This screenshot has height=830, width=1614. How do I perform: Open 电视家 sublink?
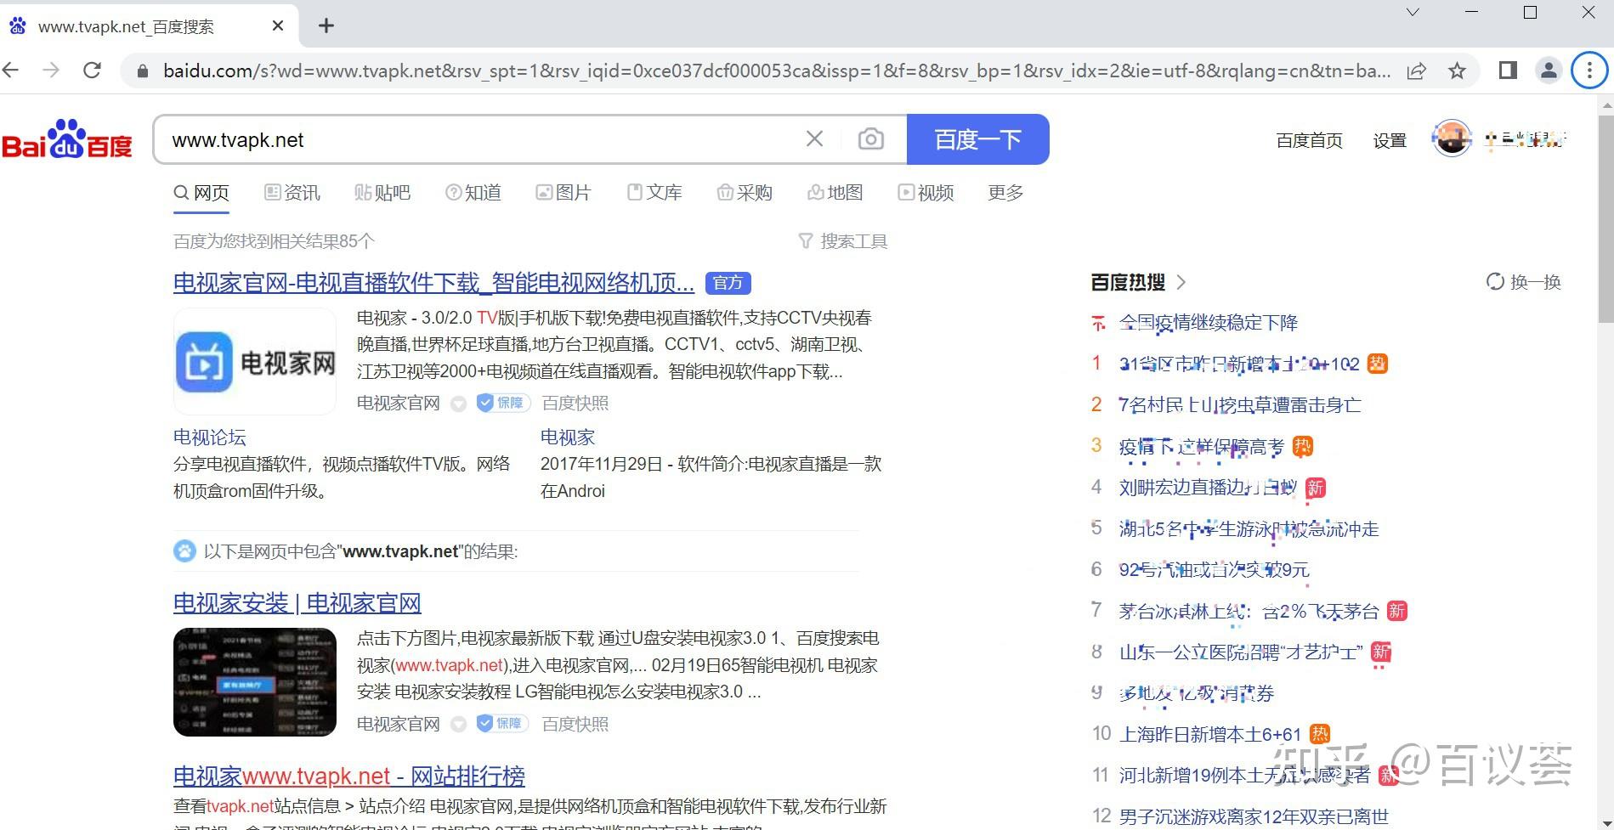[567, 438]
